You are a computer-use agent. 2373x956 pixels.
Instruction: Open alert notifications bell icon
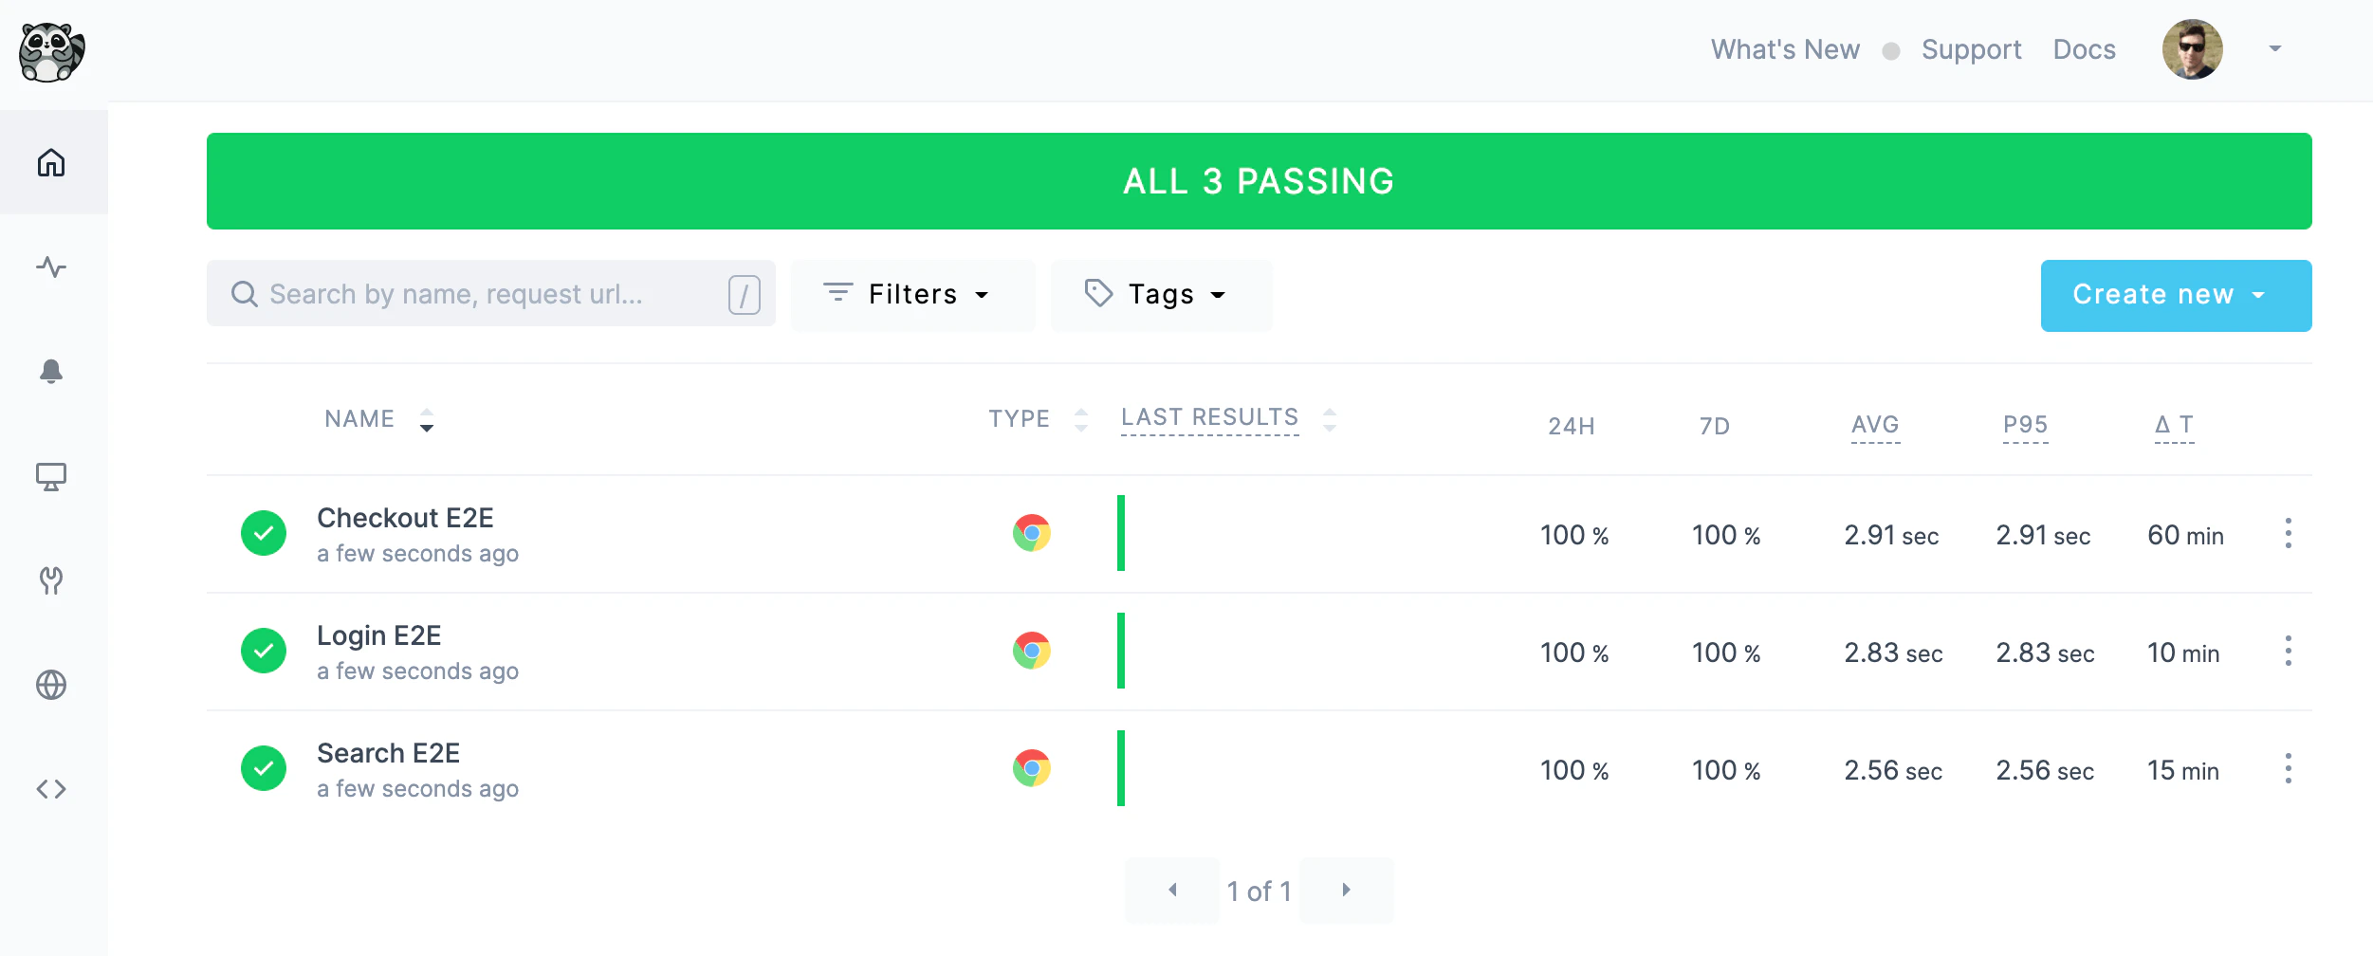point(52,371)
